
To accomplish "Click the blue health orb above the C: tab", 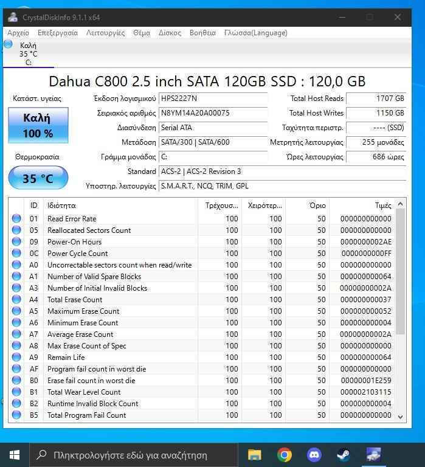I will pos(8,44).
